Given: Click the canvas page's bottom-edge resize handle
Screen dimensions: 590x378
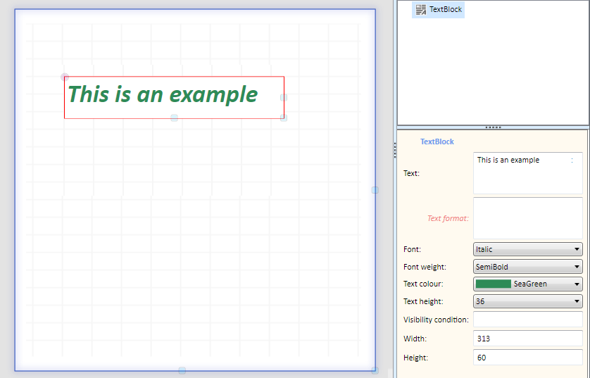Looking at the screenshot, I should coord(182,370).
